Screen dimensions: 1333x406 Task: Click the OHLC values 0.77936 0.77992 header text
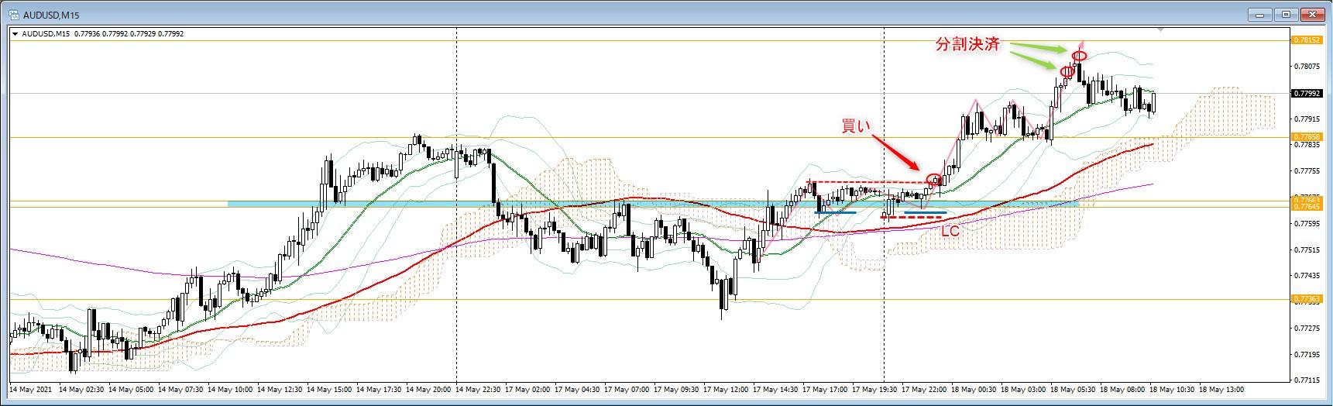click(129, 33)
